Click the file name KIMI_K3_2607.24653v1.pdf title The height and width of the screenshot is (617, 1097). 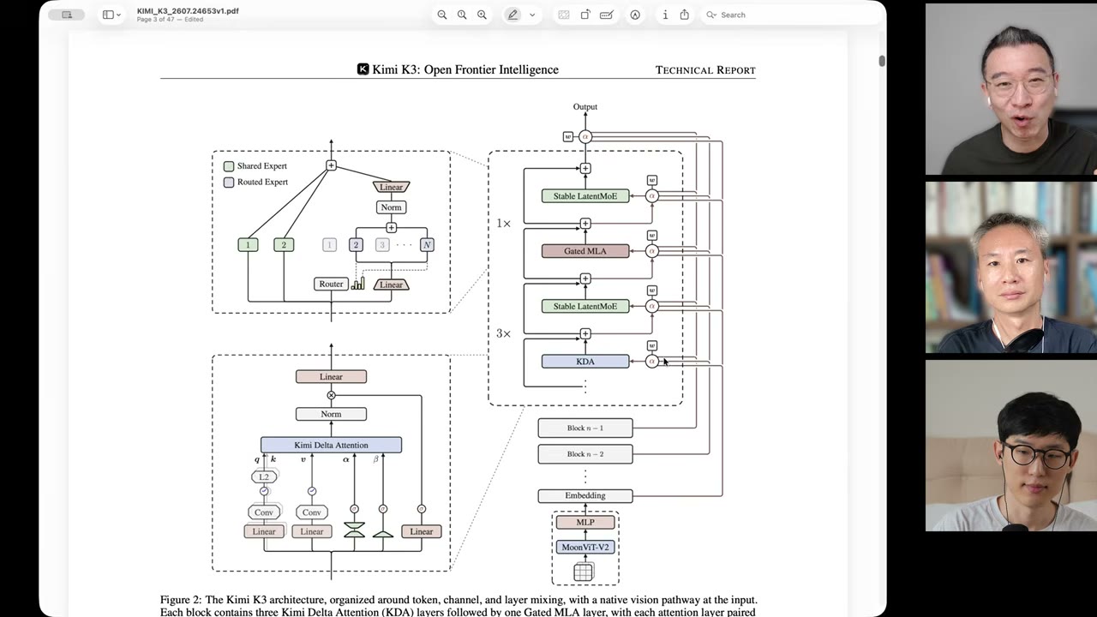coord(188,10)
